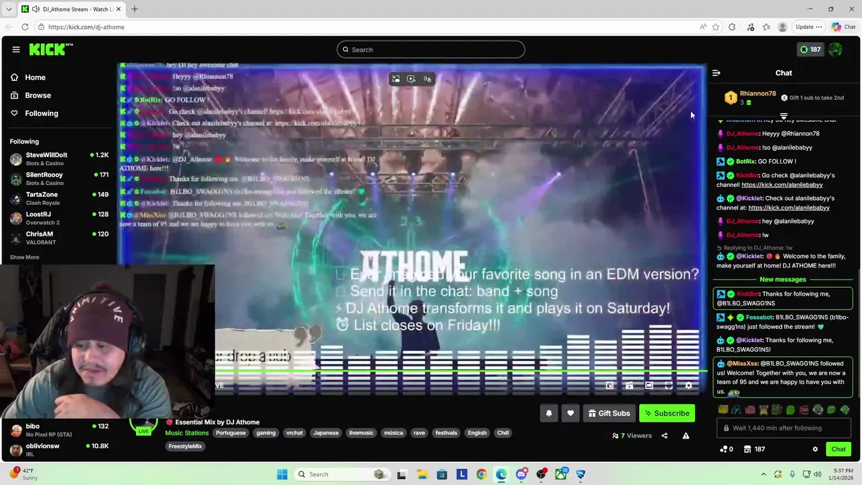Open the browser tab list dropdown
Screen dimensions: 862x485
9,9
